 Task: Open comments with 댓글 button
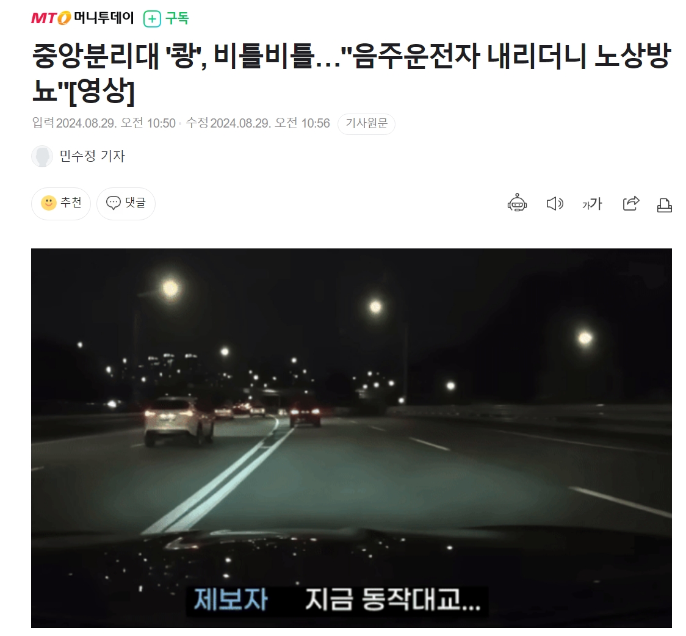[x=126, y=203]
